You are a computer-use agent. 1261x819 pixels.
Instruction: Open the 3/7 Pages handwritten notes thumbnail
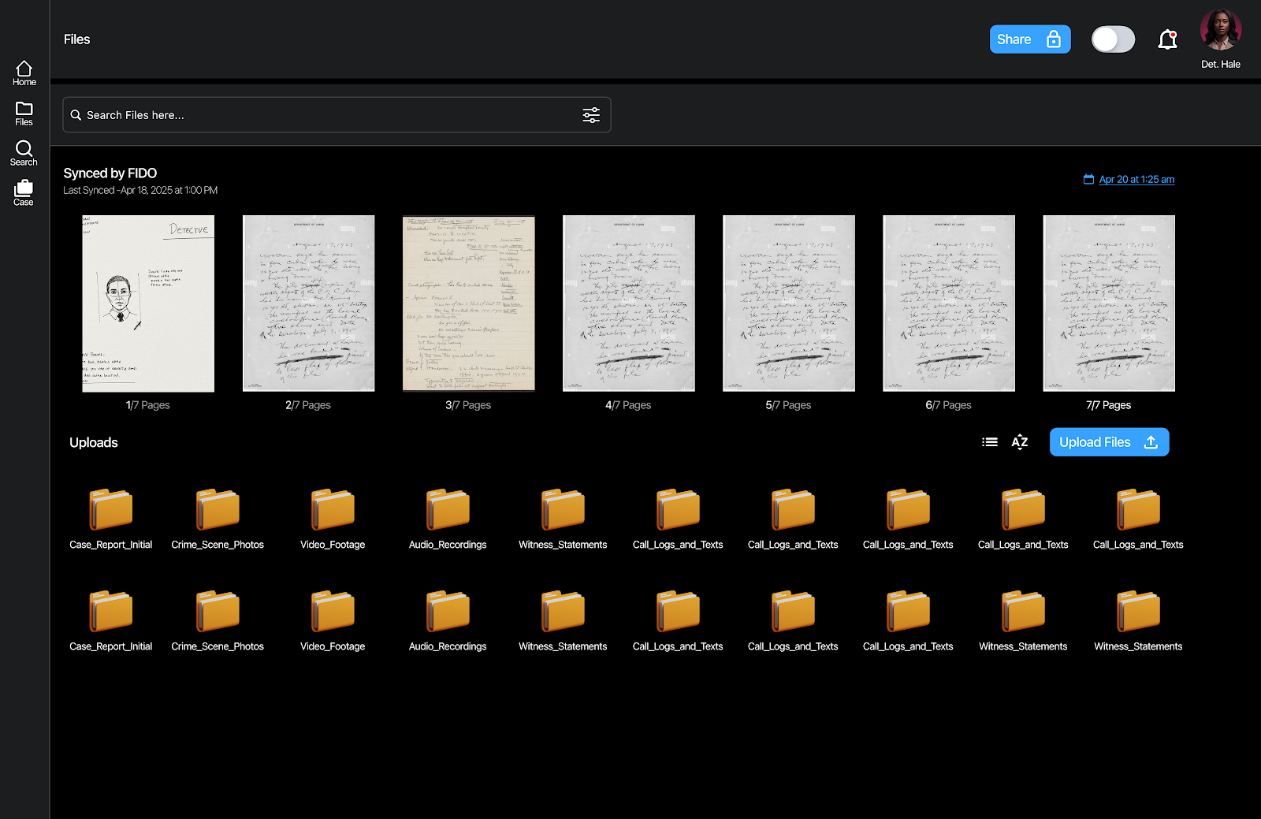468,303
